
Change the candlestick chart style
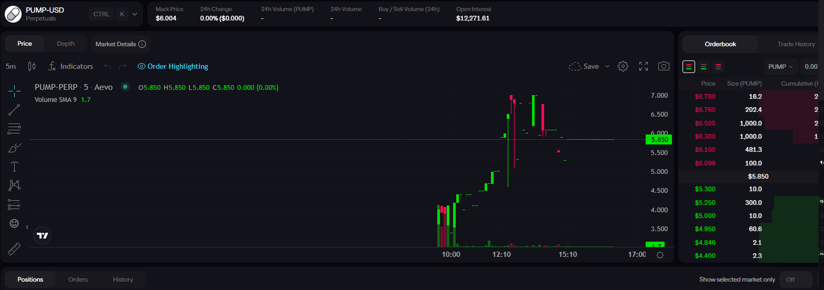point(32,66)
